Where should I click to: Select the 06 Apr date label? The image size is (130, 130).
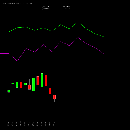(x=8, y=124)
